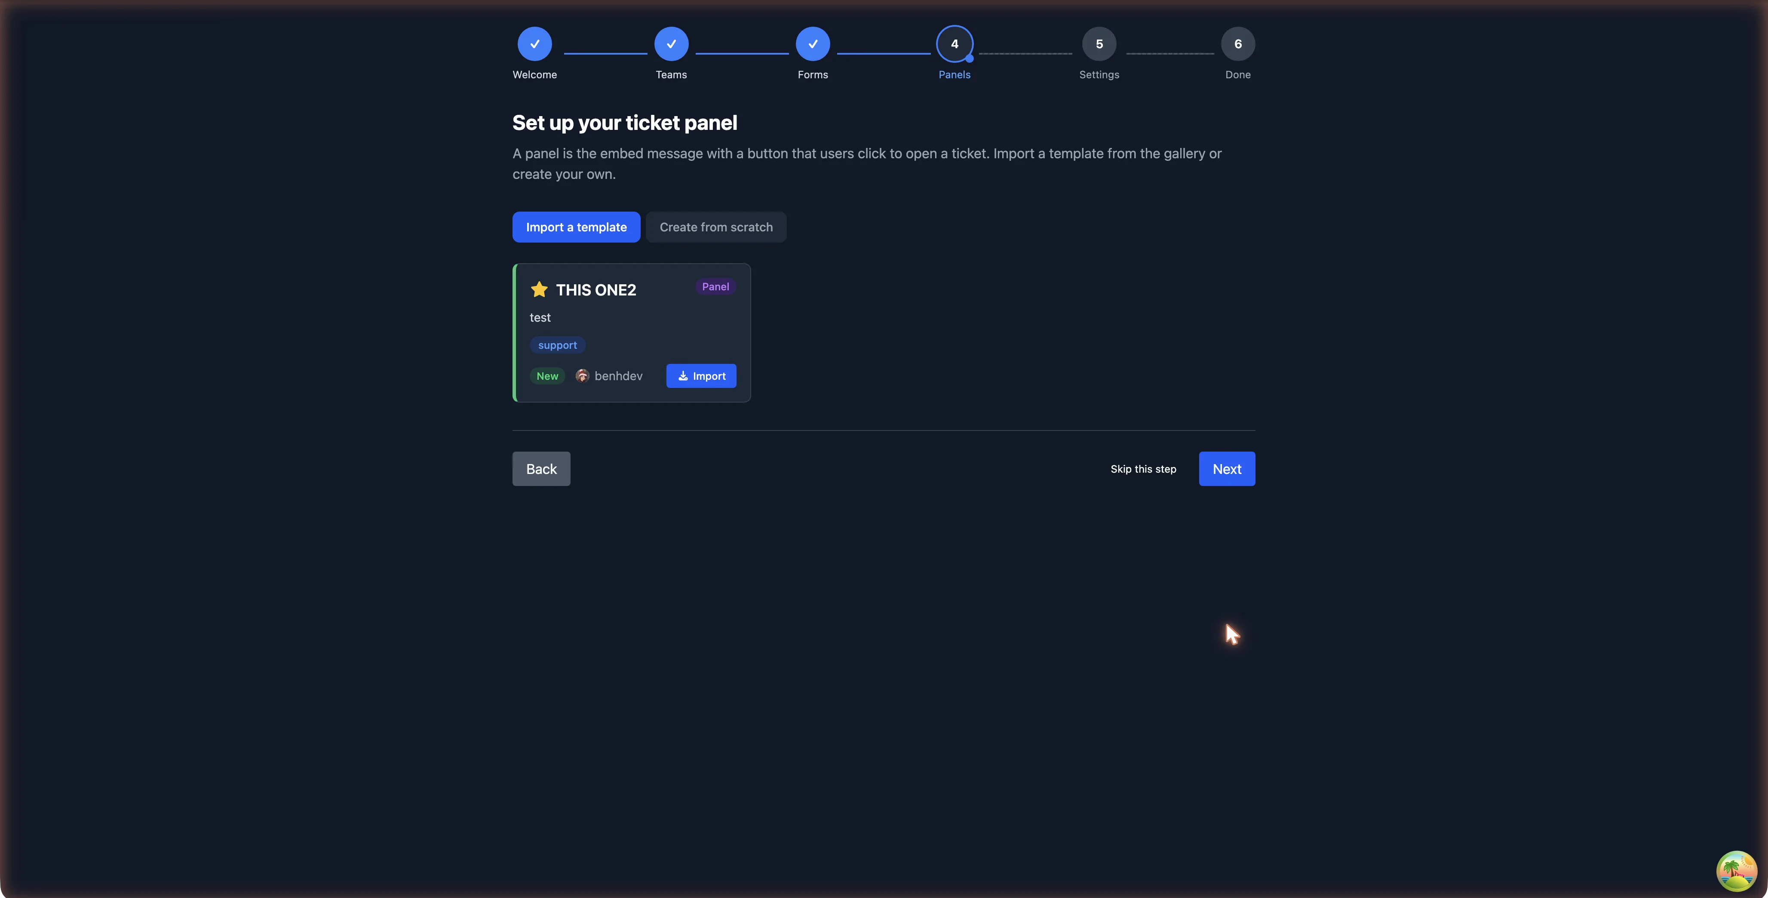Jump to step 6 Done circle
The height and width of the screenshot is (898, 1768).
1237,44
